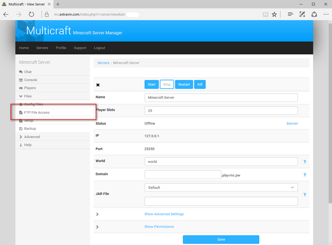Click the Share icon in the browser toolbar

314,14
